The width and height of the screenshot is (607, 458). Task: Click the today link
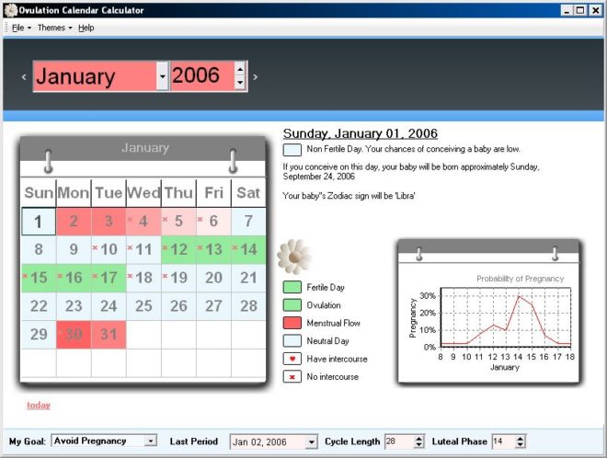pos(39,405)
